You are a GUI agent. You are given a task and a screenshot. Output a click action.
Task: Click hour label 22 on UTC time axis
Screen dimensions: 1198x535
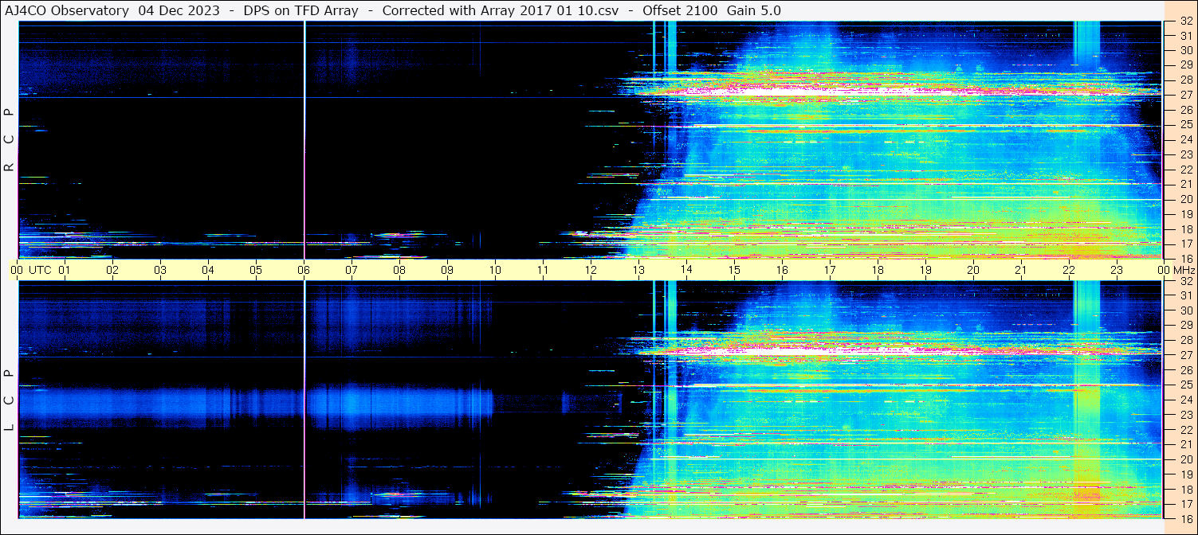[x=1069, y=270]
